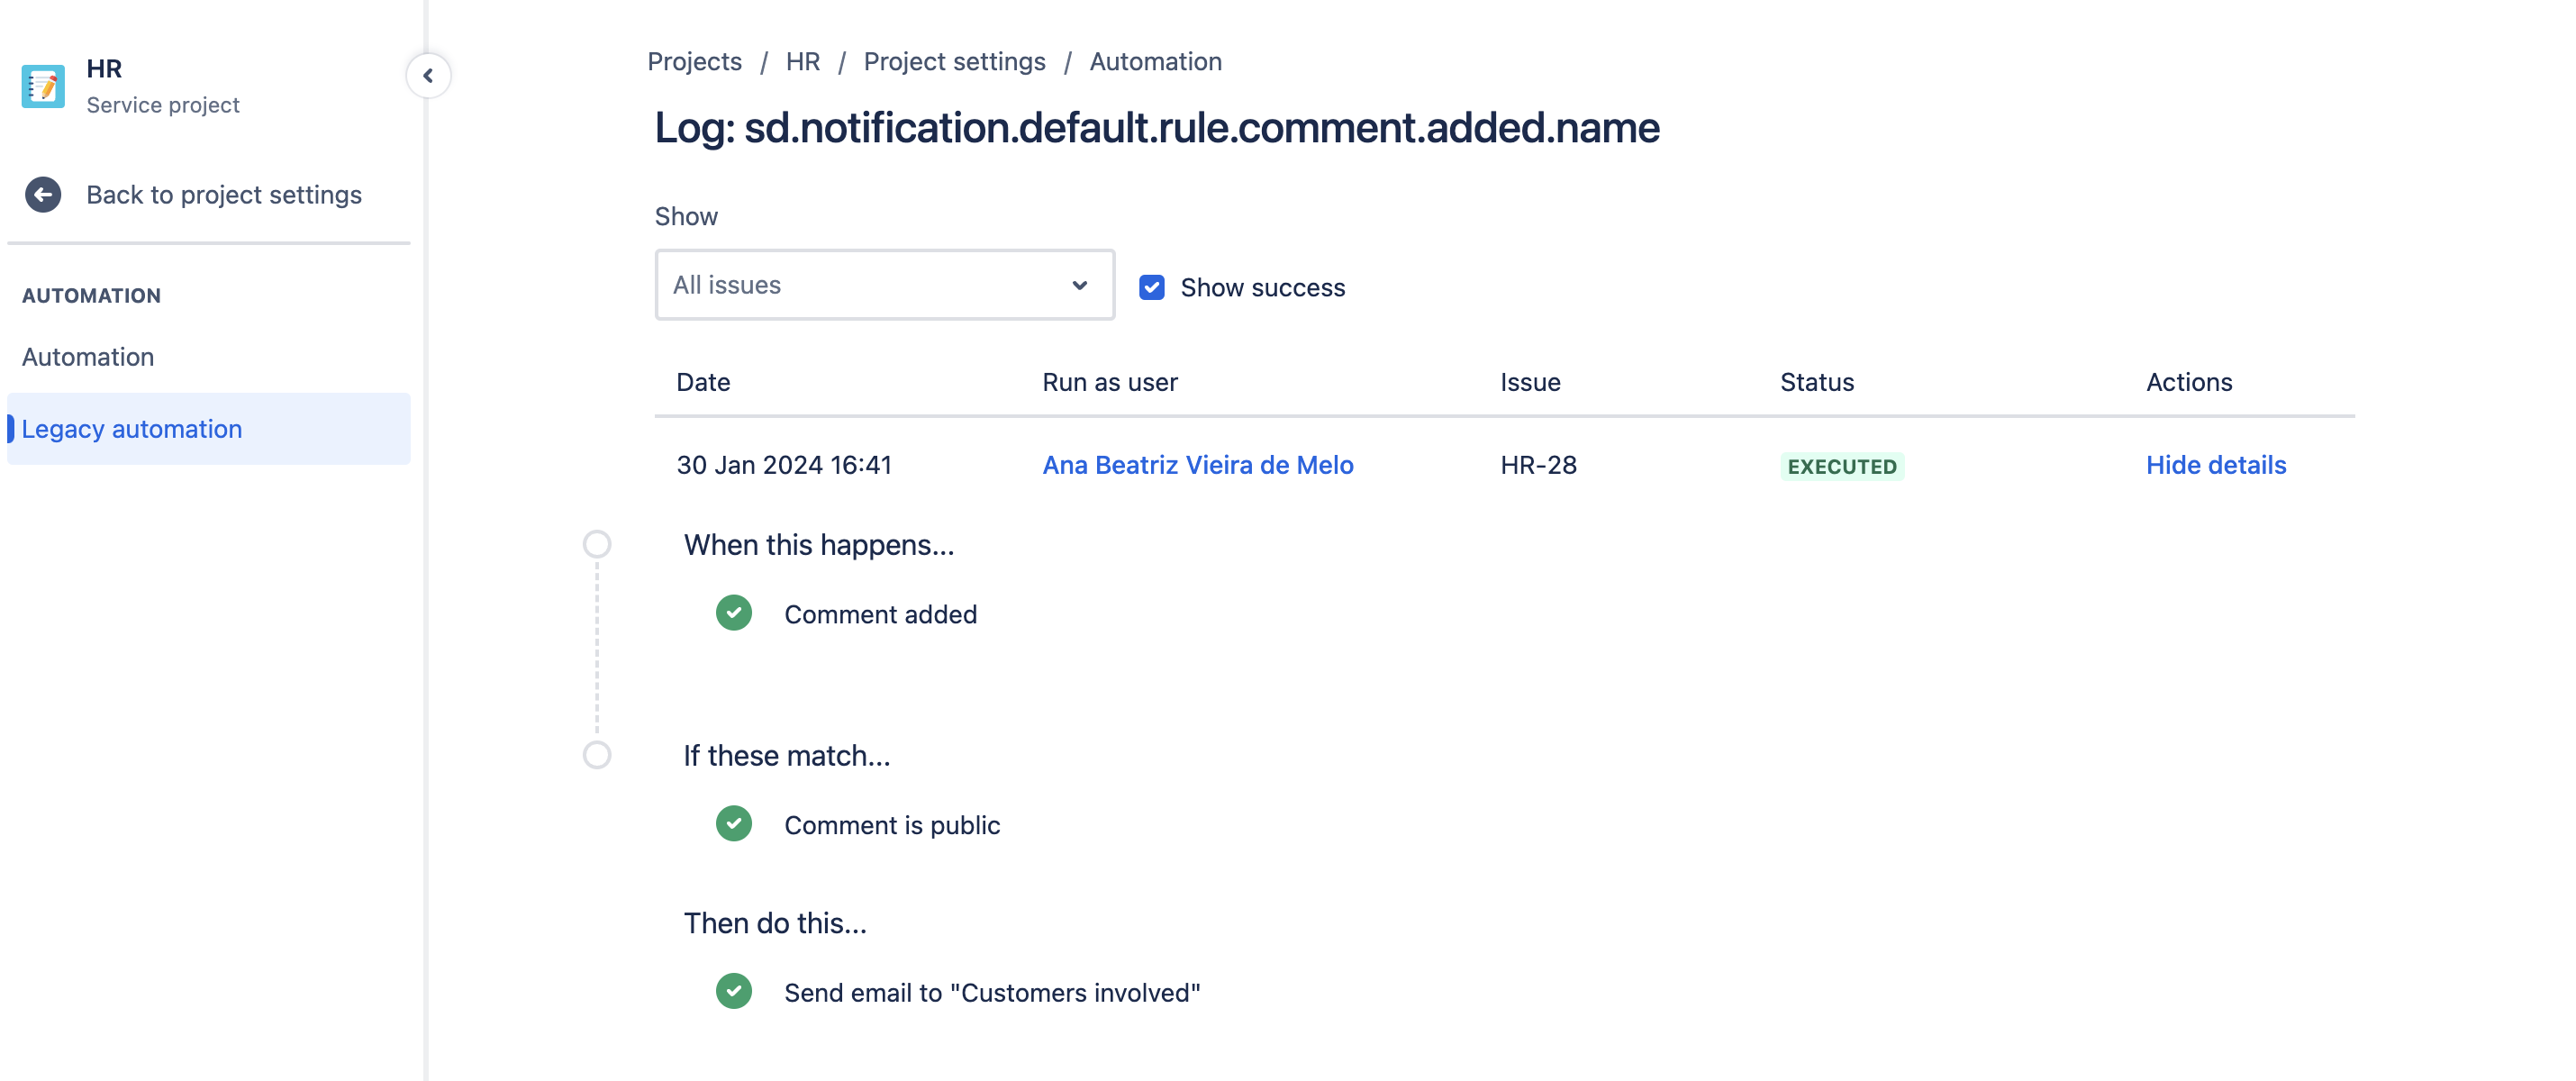
Task: Go to Projects breadcrumb
Action: (694, 62)
